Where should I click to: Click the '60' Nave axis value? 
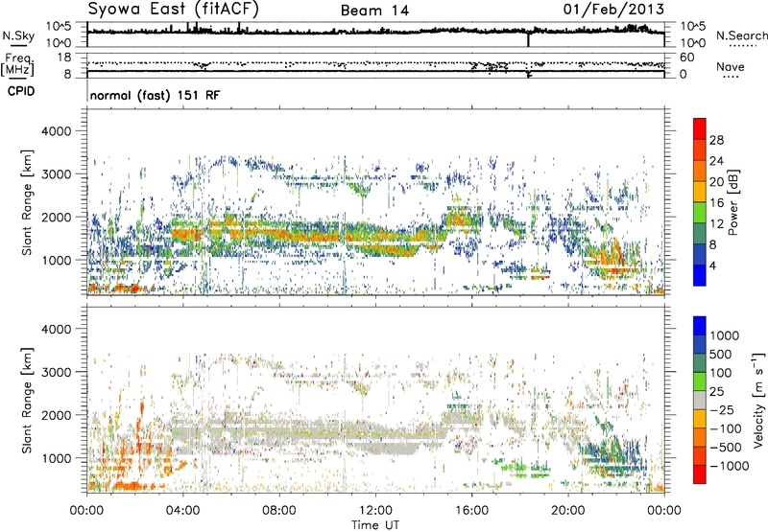click(687, 58)
